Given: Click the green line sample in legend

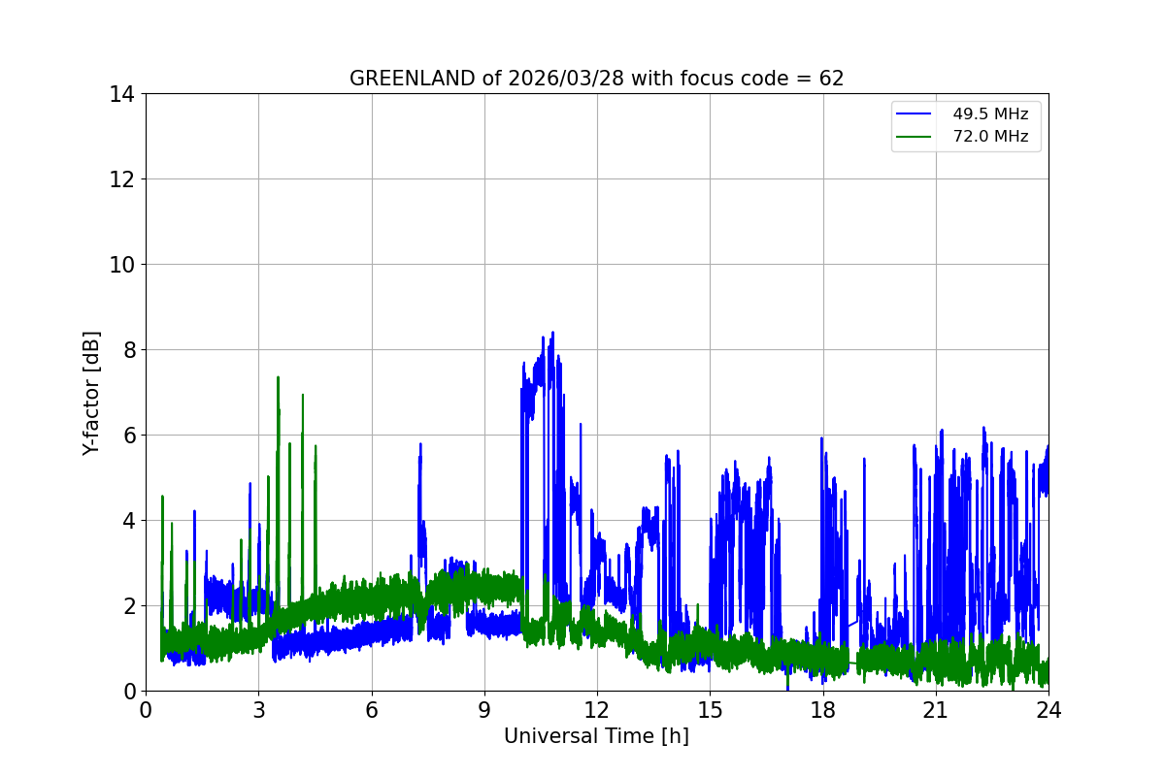Looking at the screenshot, I should click(x=915, y=138).
